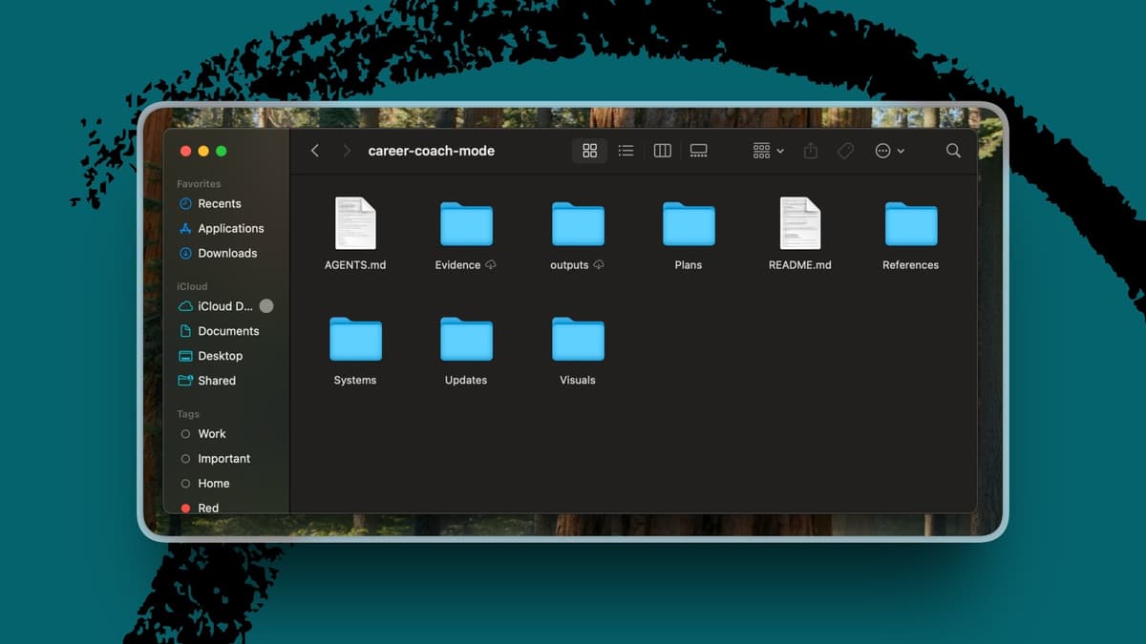Switch to column view
This screenshot has height=644, width=1146.
[x=662, y=151]
